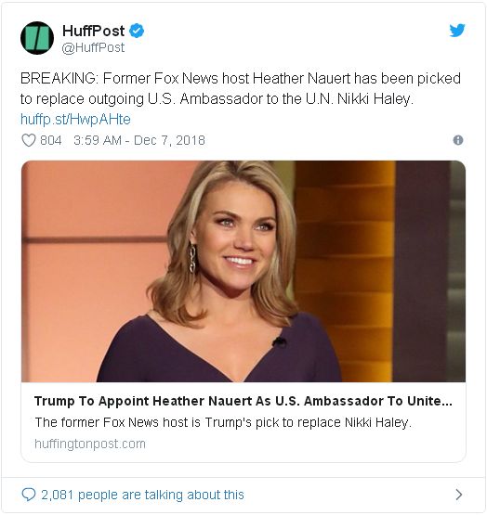487x515 pixels.
Task: Visit the huffingtonpost.com domain link
Action: click(90, 444)
